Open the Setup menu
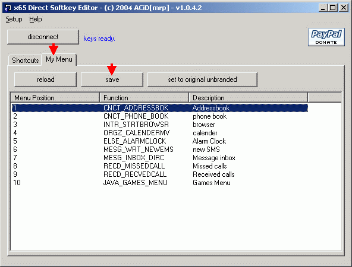352x267 pixels. pyautogui.click(x=14, y=19)
